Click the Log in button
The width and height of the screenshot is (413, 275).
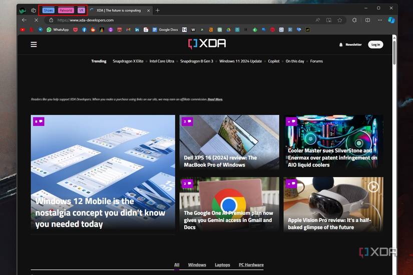click(x=375, y=44)
